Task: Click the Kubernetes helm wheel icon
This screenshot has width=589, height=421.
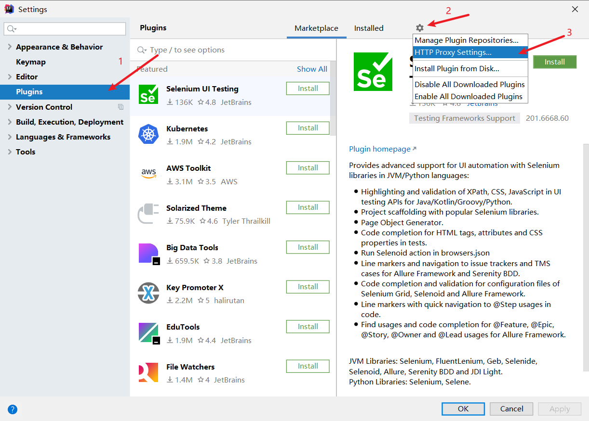Action: (x=148, y=134)
